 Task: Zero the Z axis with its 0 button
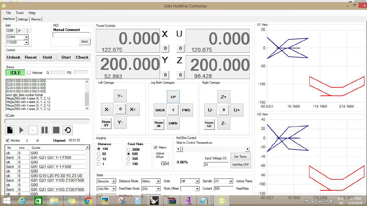180,75
